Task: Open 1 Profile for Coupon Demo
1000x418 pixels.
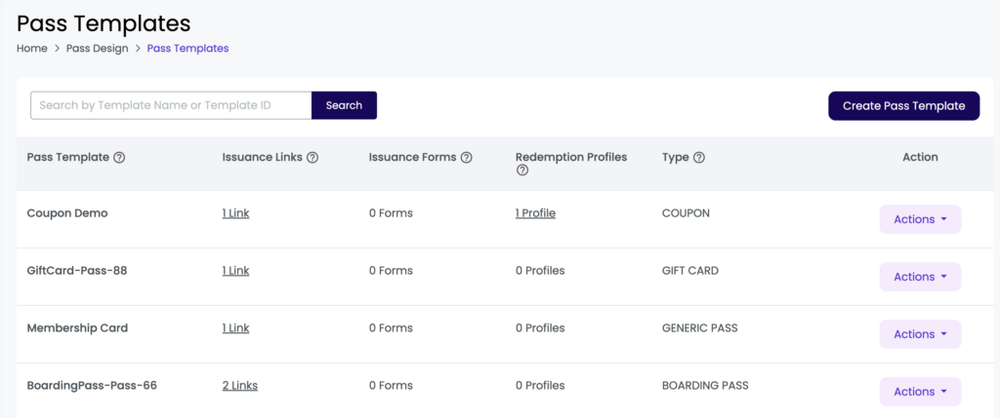Action: click(536, 213)
